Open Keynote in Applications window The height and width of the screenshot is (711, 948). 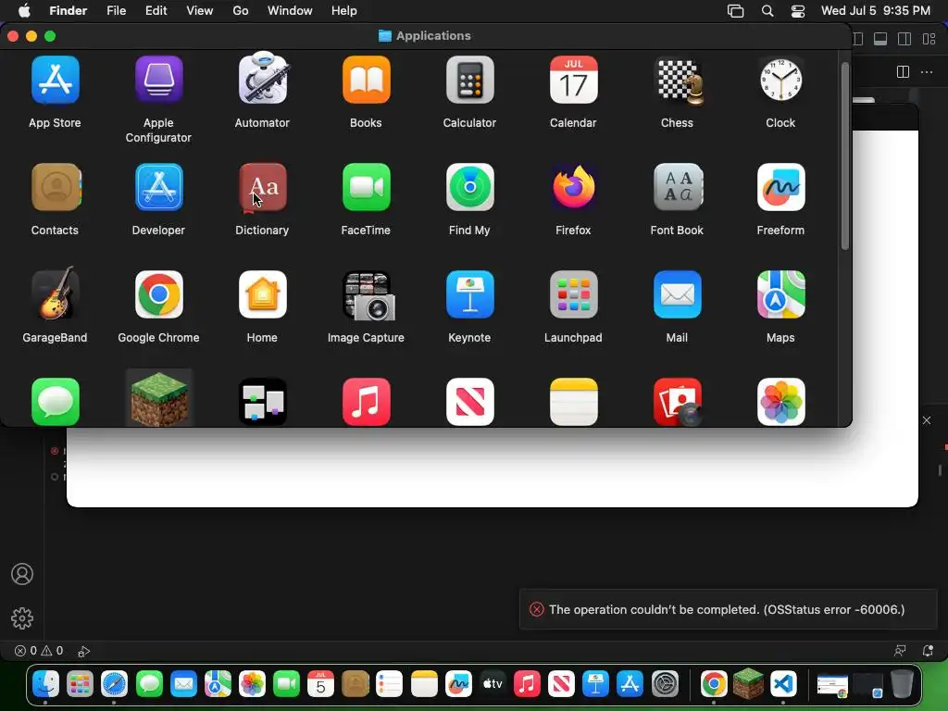tap(469, 294)
